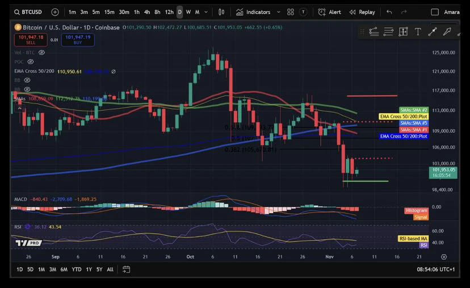This screenshot has width=470, height=288.
Task: Set the date range to 5D
Action: point(30,269)
